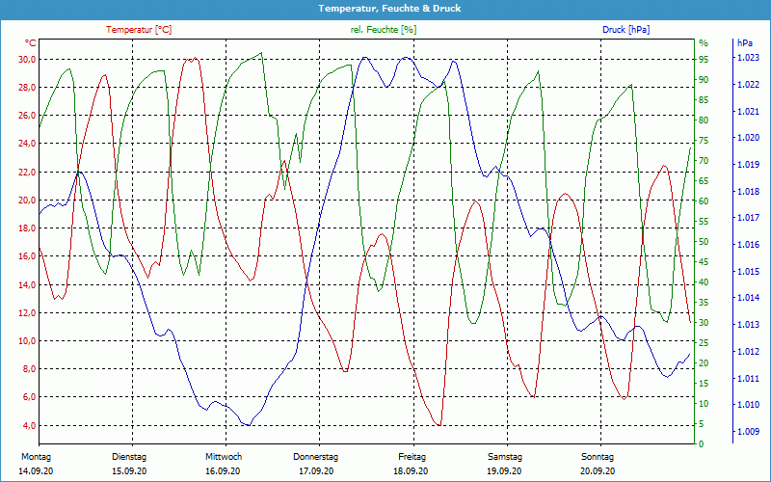Click the 1.009 pressure axis value
The image size is (771, 482).
pos(748,431)
